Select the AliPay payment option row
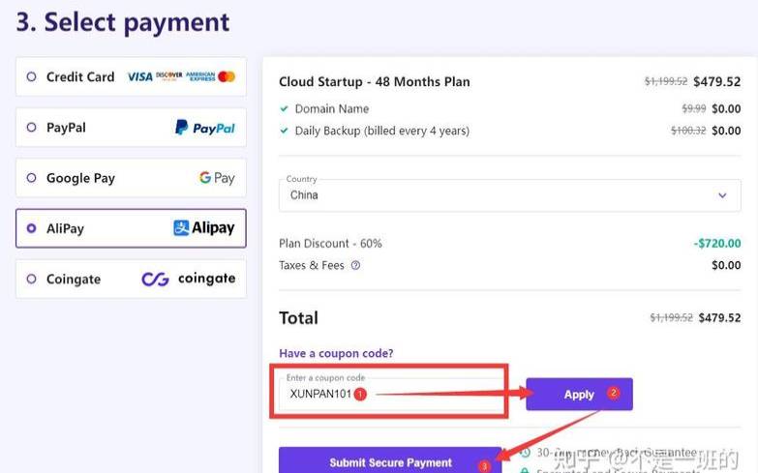 click(x=131, y=228)
